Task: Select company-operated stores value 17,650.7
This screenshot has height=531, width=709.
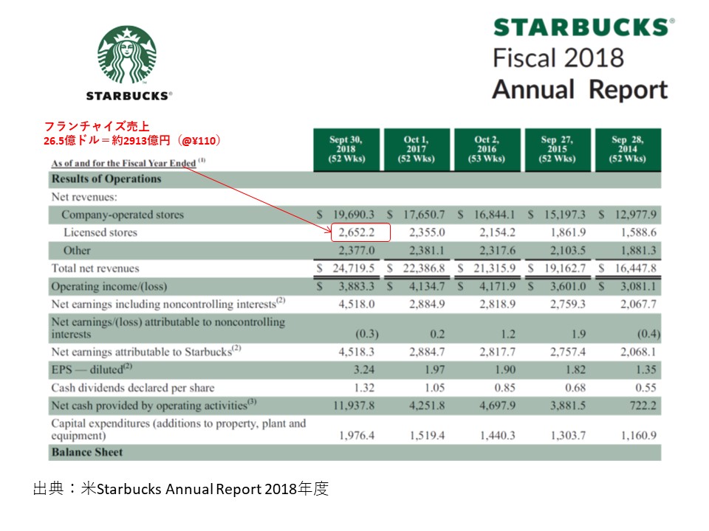Action: [424, 215]
